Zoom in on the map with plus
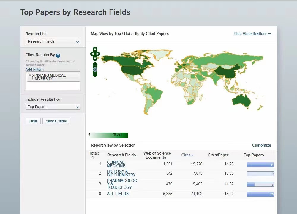Screen dimensions: 297x214 (95, 65)
